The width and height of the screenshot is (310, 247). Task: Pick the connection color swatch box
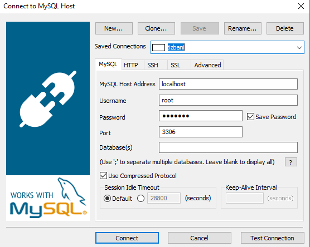click(x=158, y=47)
